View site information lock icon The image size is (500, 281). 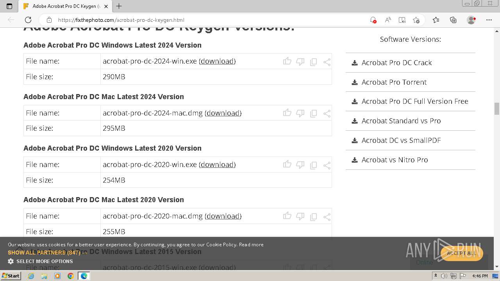click(49, 20)
